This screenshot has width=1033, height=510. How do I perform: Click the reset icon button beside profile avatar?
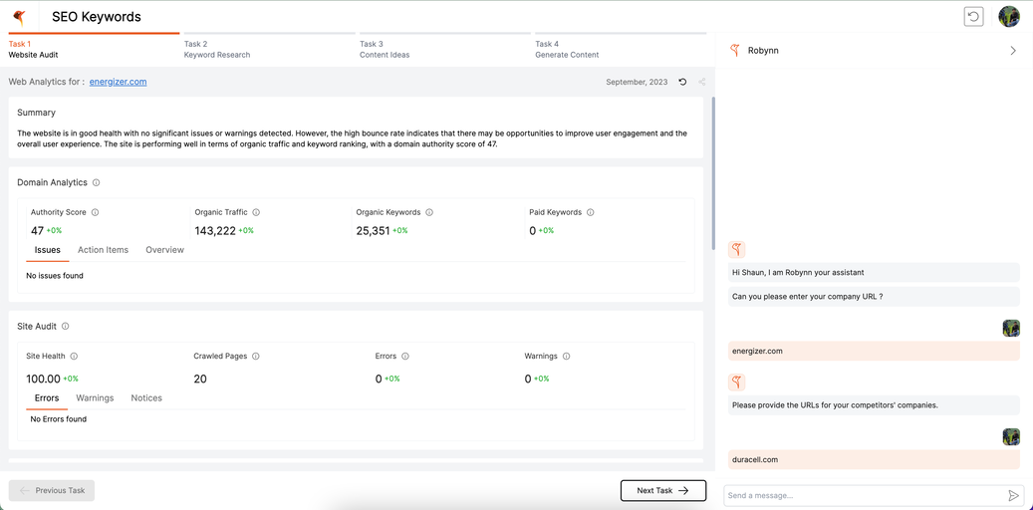click(973, 17)
